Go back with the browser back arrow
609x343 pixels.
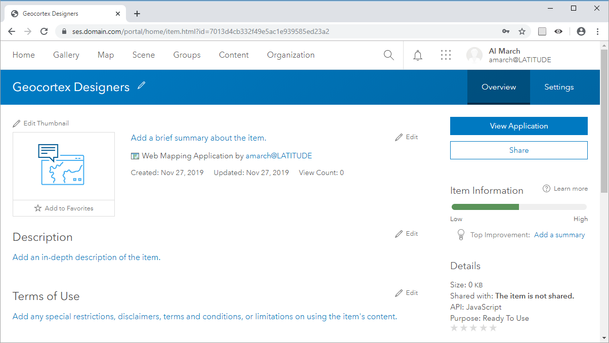pos(12,31)
